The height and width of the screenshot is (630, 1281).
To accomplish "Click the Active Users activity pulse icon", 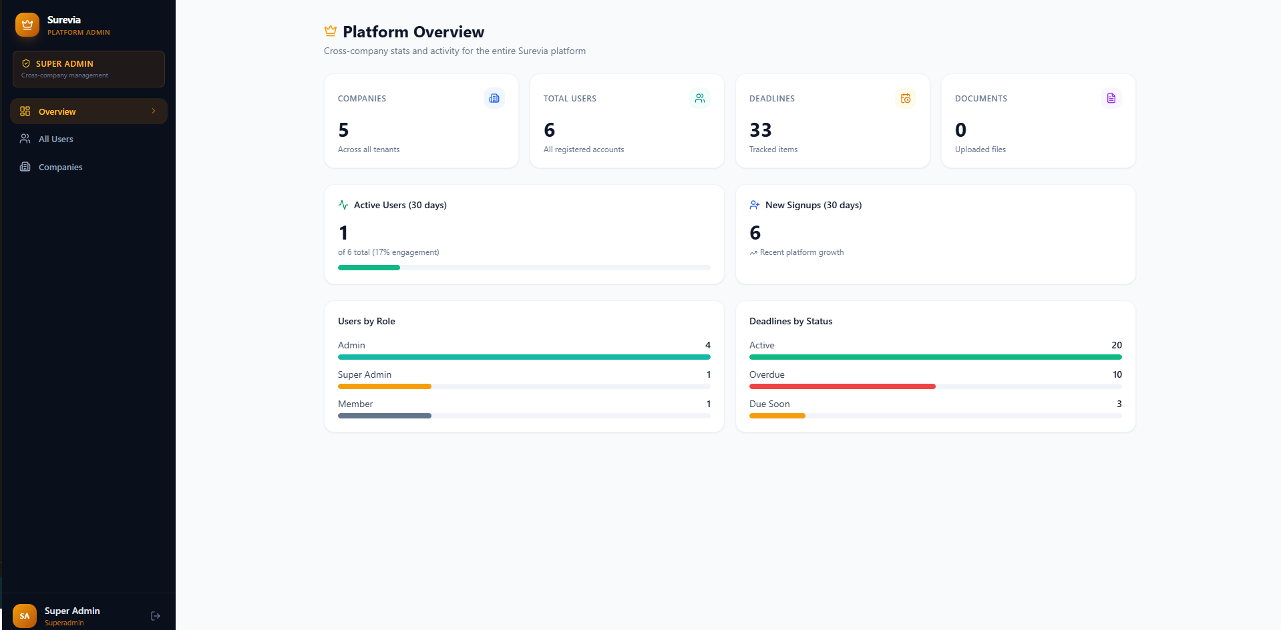I will click(343, 205).
